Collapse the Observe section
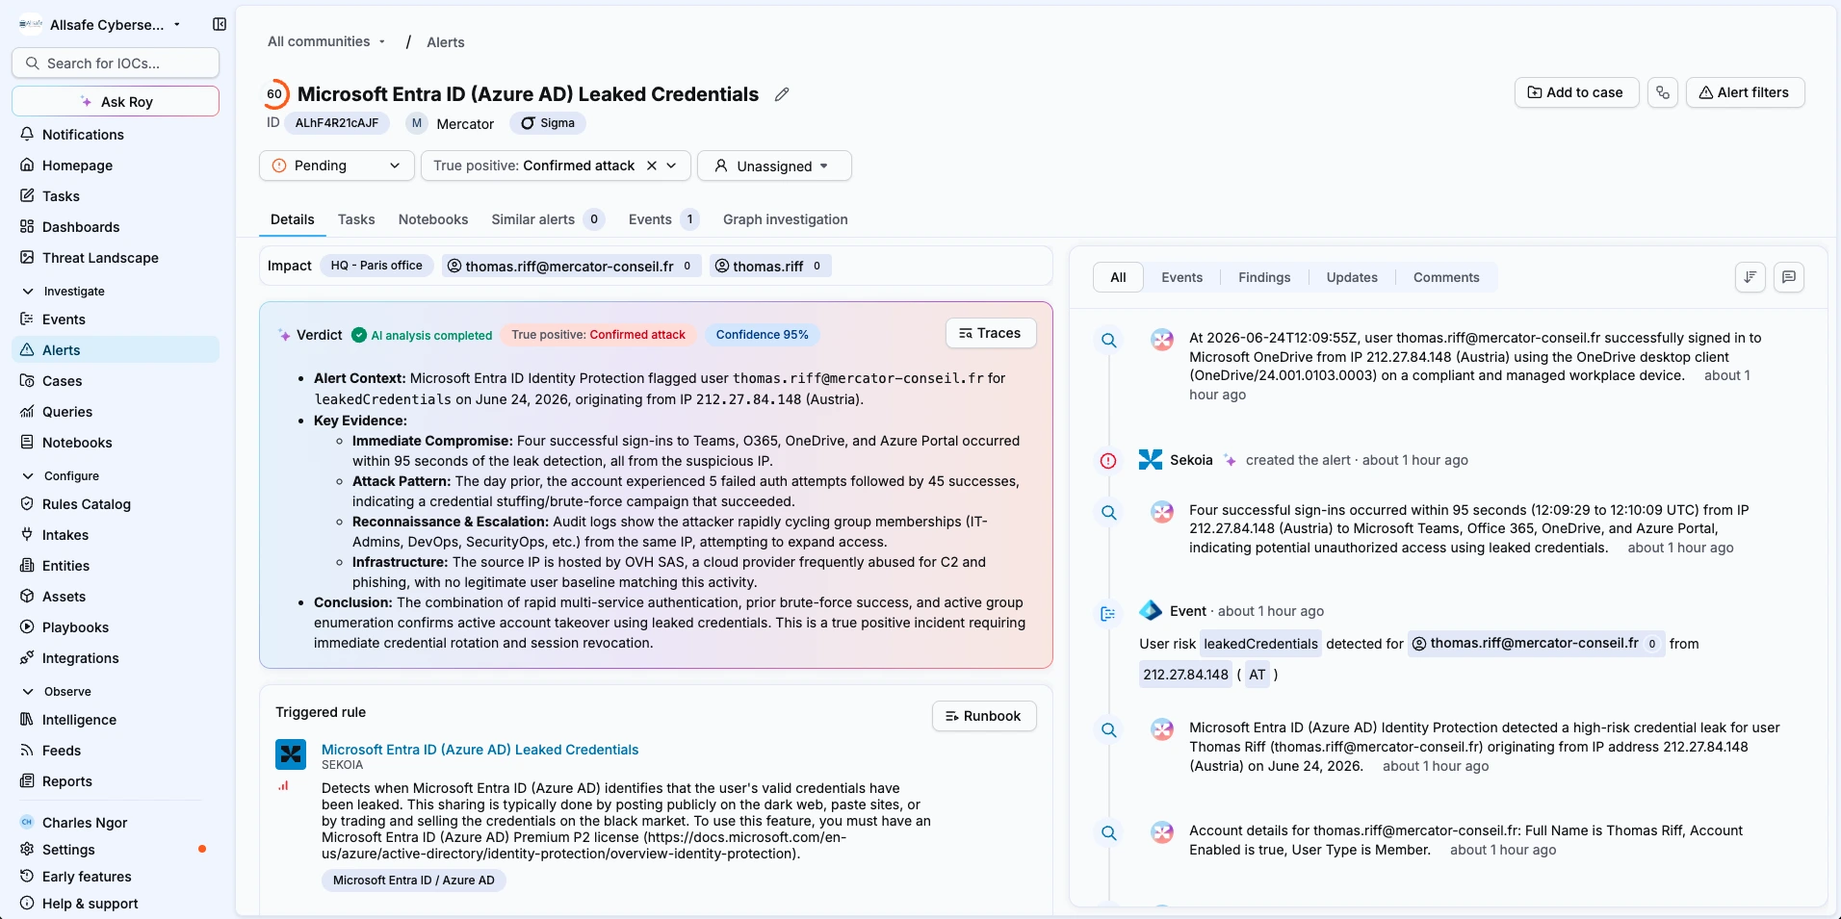This screenshot has width=1841, height=919. [x=57, y=691]
